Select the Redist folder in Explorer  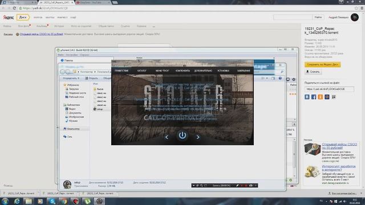tap(99, 89)
